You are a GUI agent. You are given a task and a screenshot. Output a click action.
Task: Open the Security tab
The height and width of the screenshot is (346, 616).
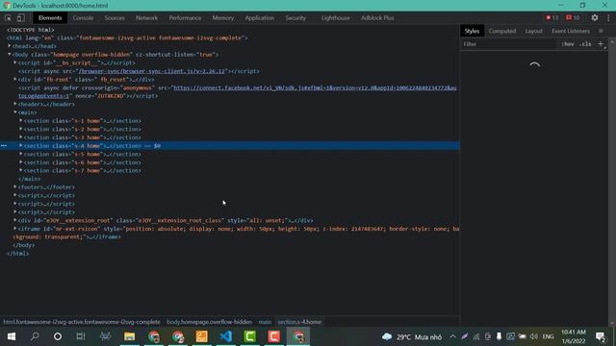tap(295, 18)
